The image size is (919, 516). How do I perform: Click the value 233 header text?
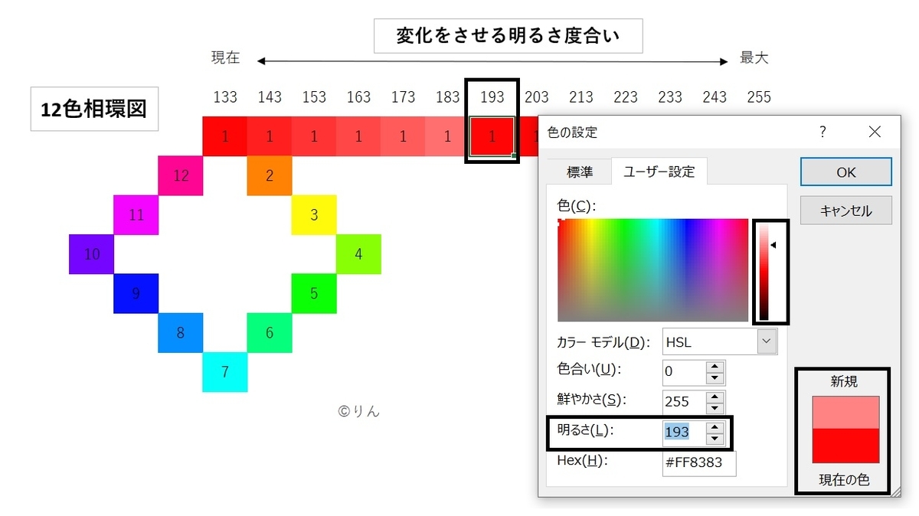pyautogui.click(x=669, y=97)
